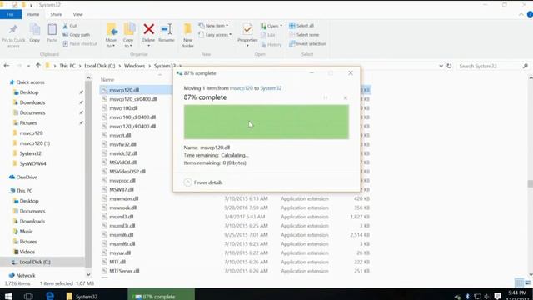Refresh the folder view
The height and width of the screenshot is (300, 533).
[x=449, y=66]
